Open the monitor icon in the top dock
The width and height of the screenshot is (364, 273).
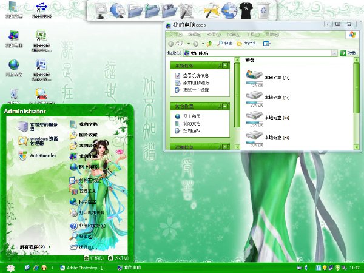[x=101, y=11]
